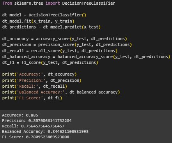
Task: Click the Balanced Accuracy output value
Action: pos(68,132)
